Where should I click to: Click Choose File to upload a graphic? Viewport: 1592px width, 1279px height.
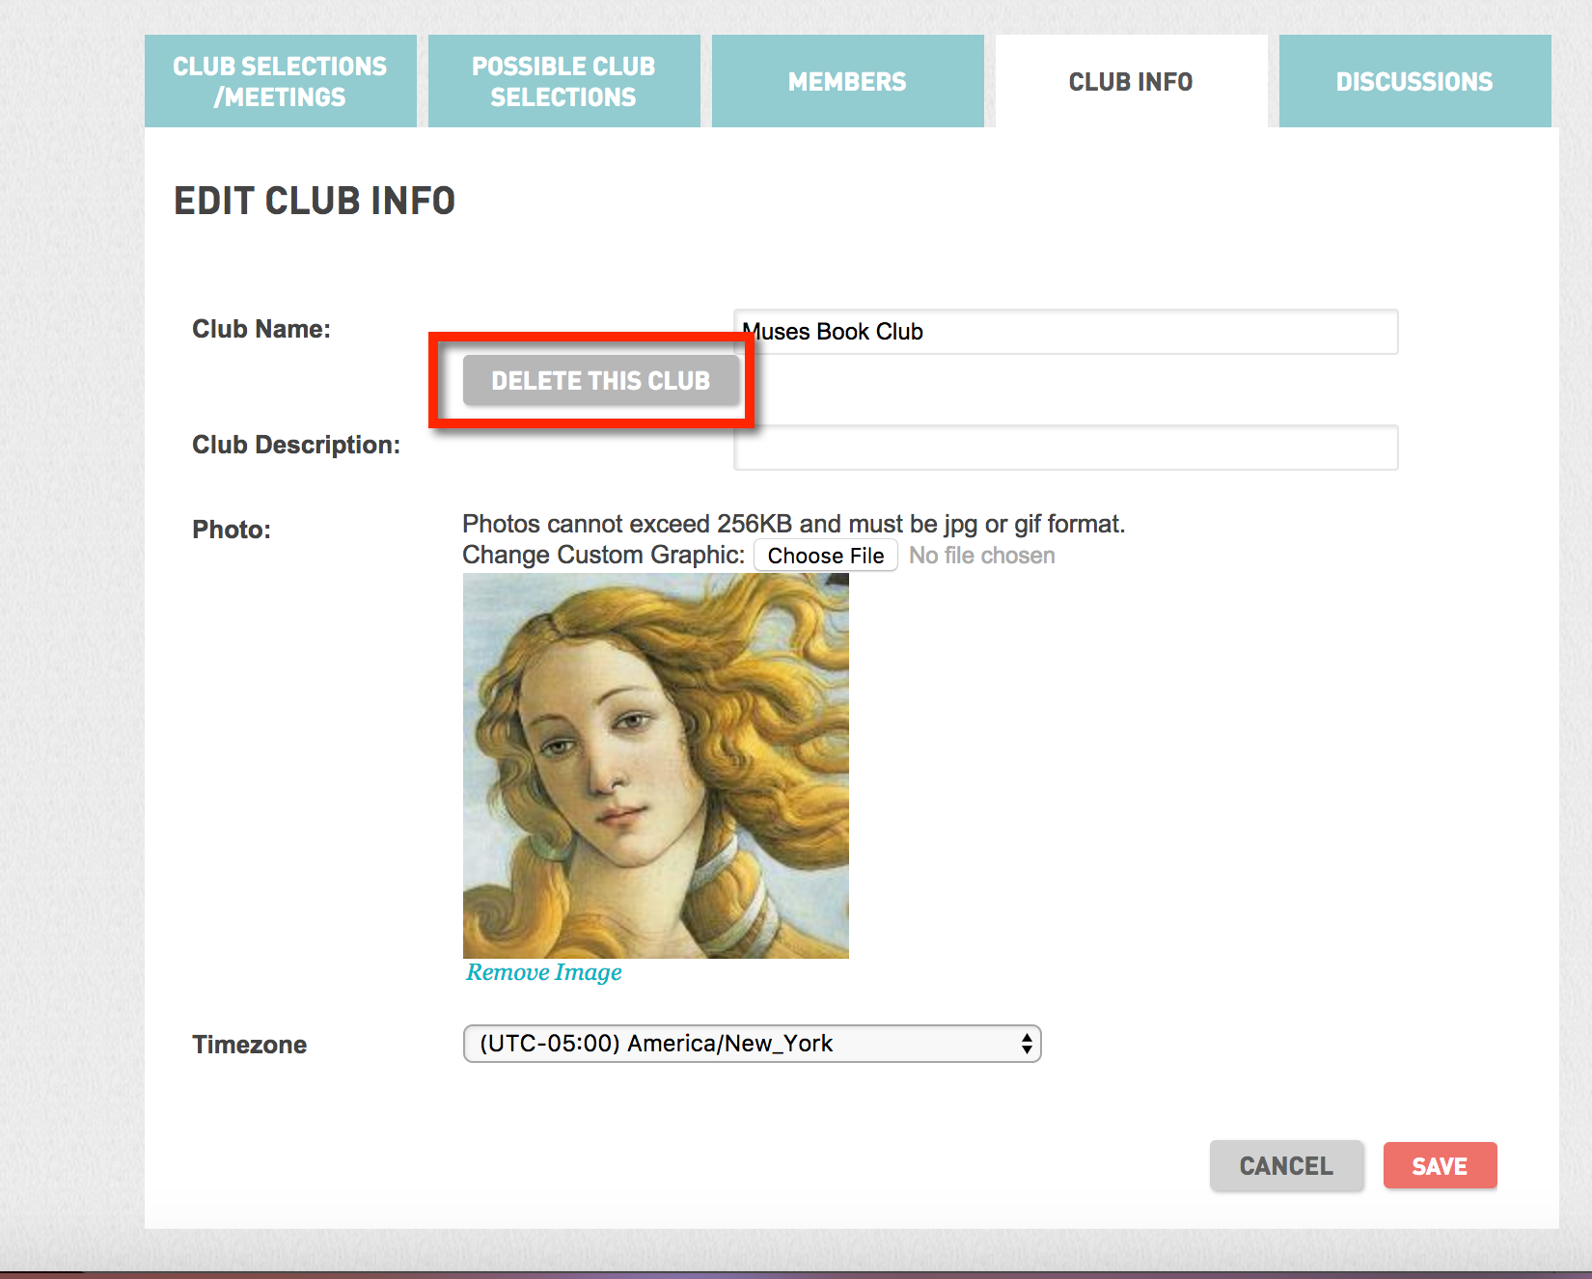pos(825,556)
